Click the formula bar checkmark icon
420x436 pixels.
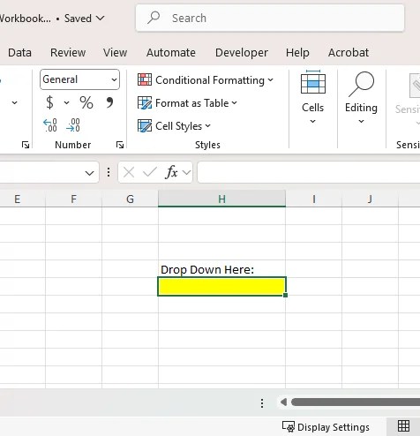(x=150, y=172)
